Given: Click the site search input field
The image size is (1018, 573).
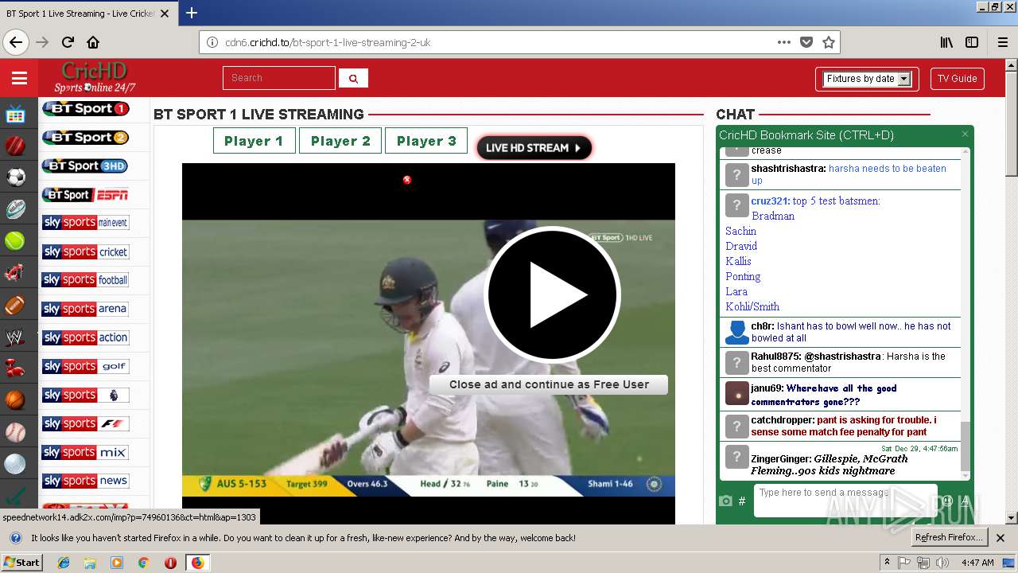Looking at the screenshot, I should (x=279, y=78).
